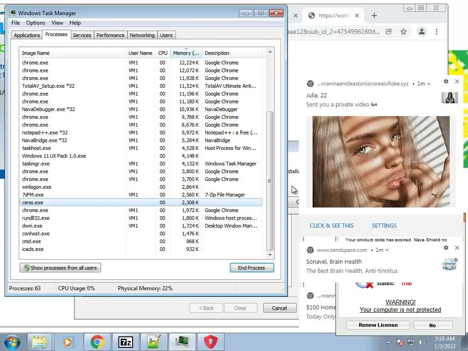Select NavaBridge.exe *32 process

[141, 140]
